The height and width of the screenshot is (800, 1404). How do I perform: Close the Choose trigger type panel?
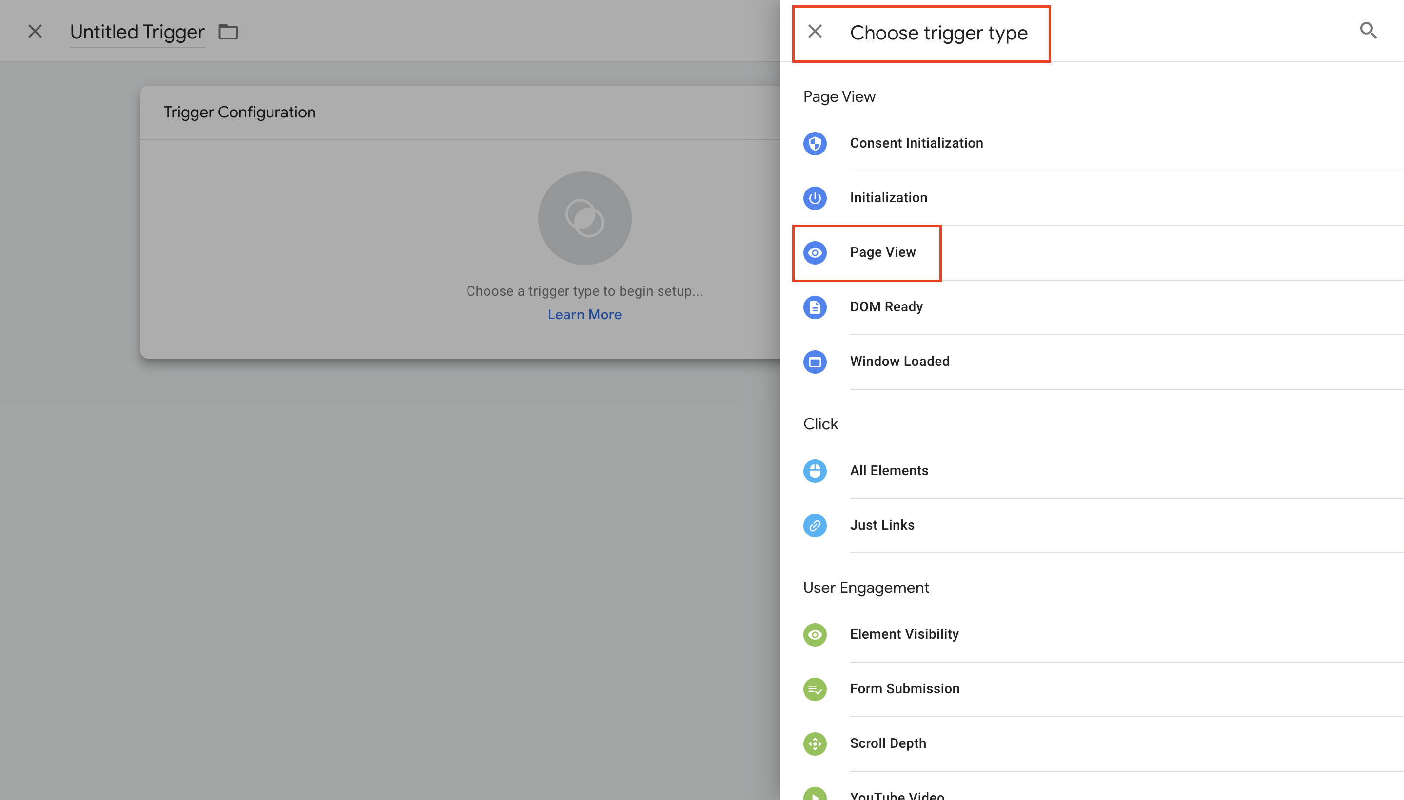[815, 31]
